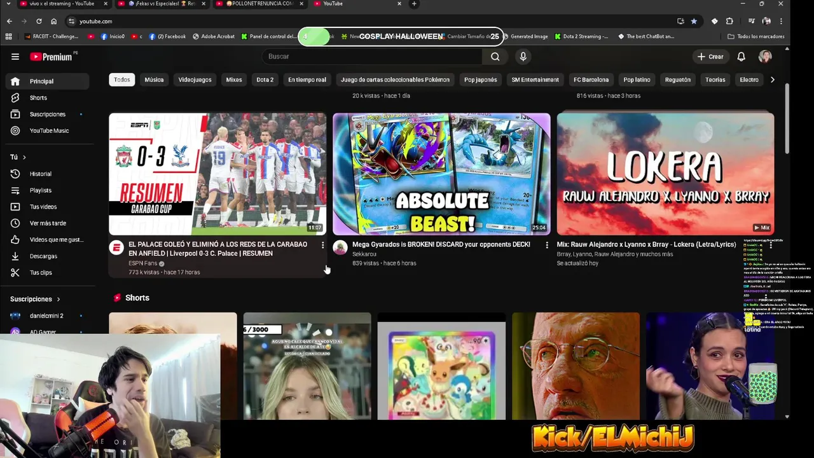Open the Eevee Pokémon card Short
Image resolution: width=814 pixels, height=458 pixels.
click(x=441, y=366)
